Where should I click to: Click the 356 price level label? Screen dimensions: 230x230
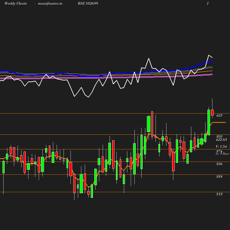coord(219,164)
